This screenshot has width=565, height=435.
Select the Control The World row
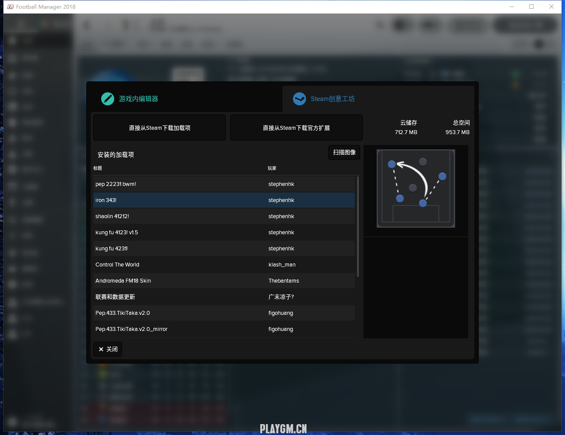(x=224, y=265)
